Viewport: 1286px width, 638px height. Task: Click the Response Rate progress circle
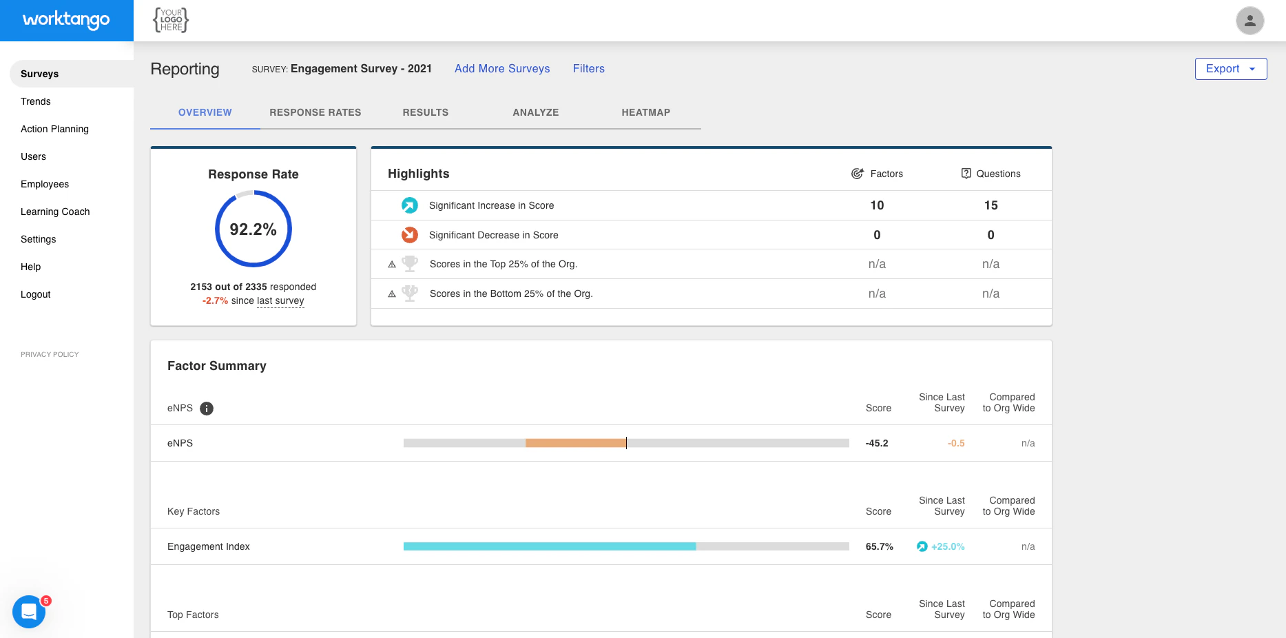click(x=253, y=229)
